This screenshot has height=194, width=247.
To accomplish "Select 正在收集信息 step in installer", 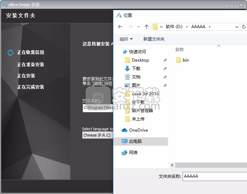I will (31, 53).
